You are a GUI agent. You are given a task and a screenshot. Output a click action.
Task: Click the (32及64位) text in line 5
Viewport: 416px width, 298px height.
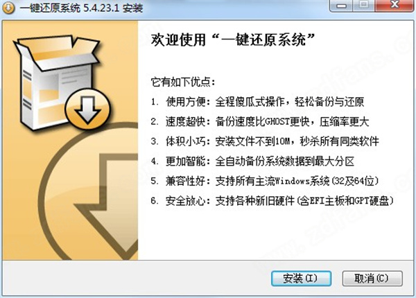pos(354,181)
